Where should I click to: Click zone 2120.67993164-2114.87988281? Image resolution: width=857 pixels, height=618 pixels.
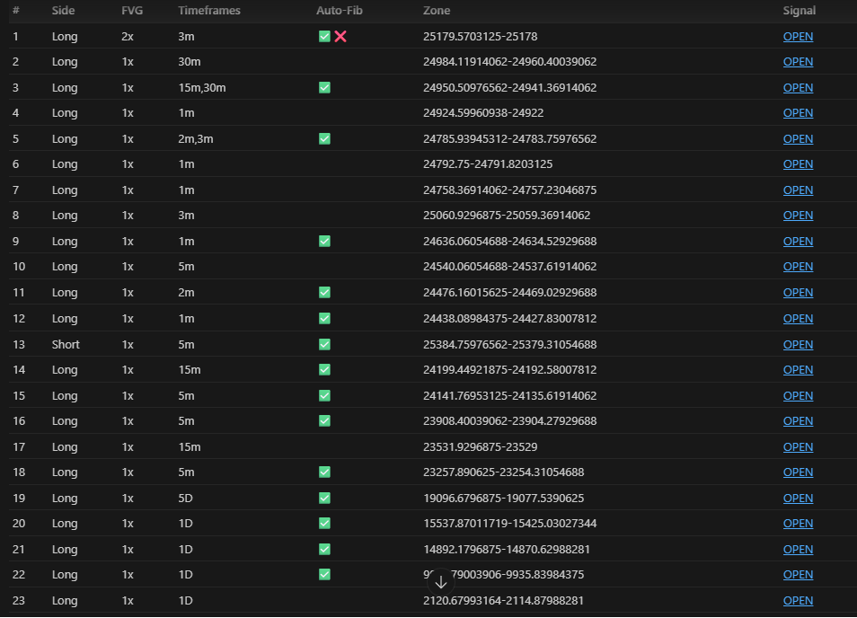(x=503, y=601)
